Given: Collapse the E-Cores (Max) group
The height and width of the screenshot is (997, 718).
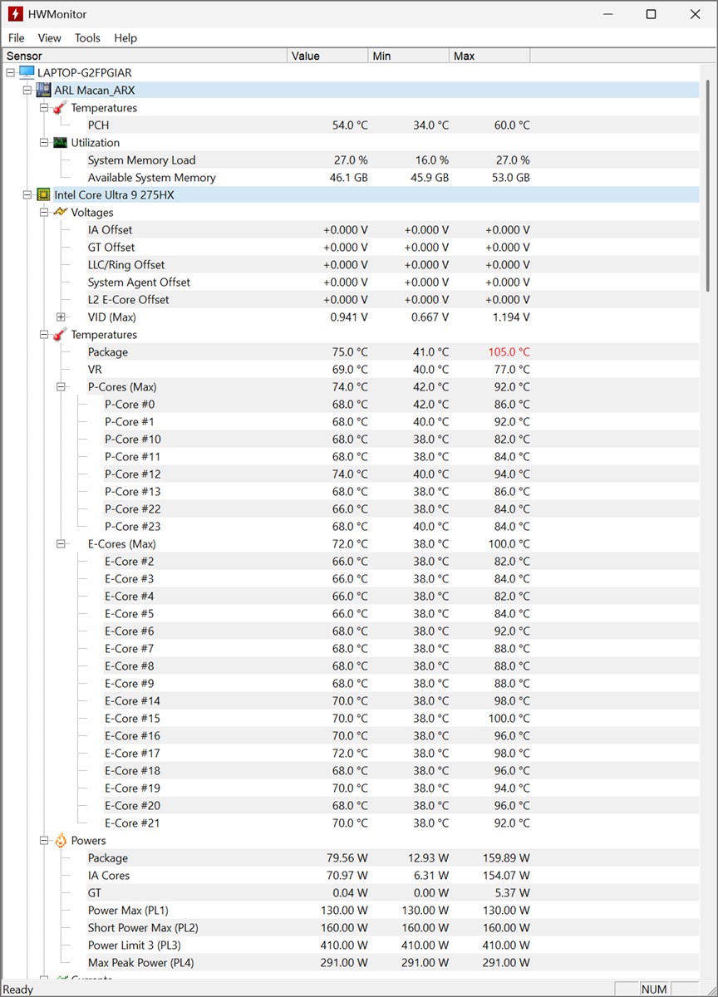Looking at the screenshot, I should (61, 544).
